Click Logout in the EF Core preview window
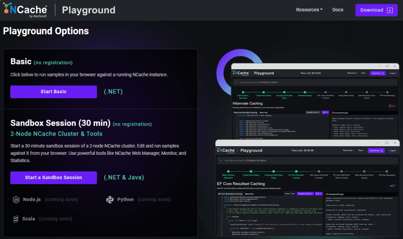 (392, 150)
